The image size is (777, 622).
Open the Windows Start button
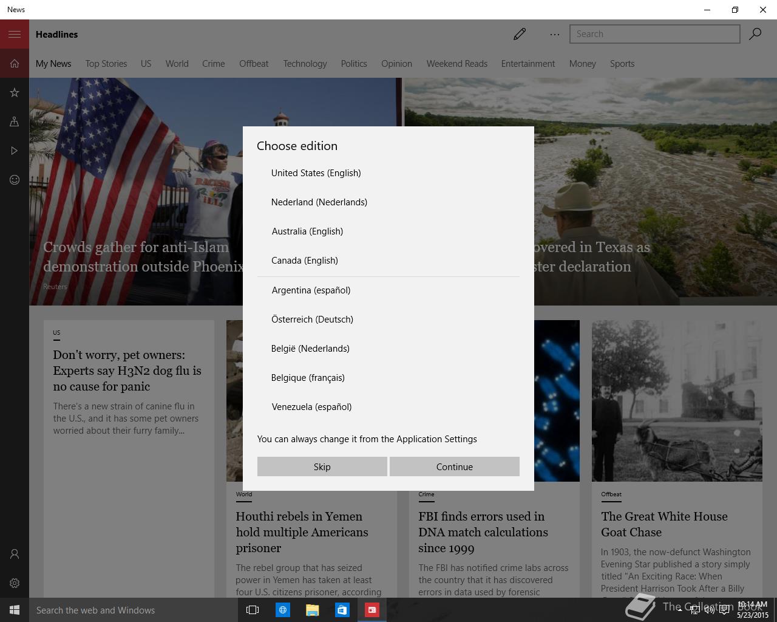pos(15,610)
